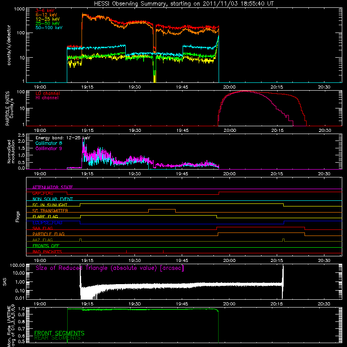This screenshot has height=347, width=347.
Task: Click the second BAD_PACKETS tick near 19:39
Action: coord(164,252)
